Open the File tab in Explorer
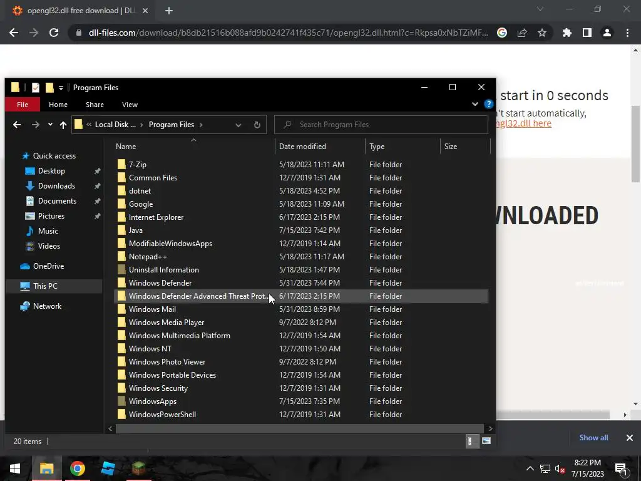The width and height of the screenshot is (641, 481). click(23, 105)
